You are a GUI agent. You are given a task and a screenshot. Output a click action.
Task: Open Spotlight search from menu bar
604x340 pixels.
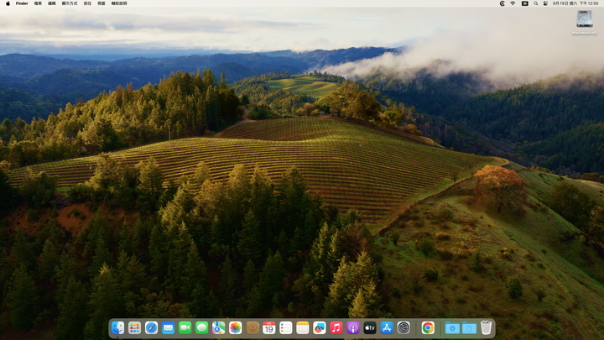[536, 3]
